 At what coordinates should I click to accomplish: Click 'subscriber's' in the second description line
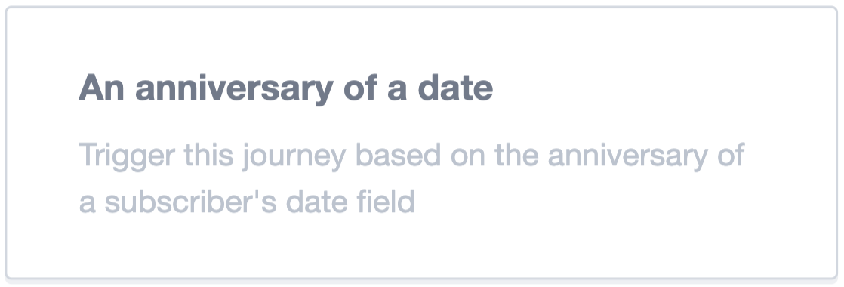click(x=190, y=202)
